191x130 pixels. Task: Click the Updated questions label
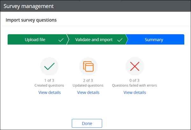click(x=88, y=85)
